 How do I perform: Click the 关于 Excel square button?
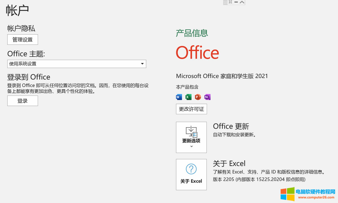(x=191, y=175)
